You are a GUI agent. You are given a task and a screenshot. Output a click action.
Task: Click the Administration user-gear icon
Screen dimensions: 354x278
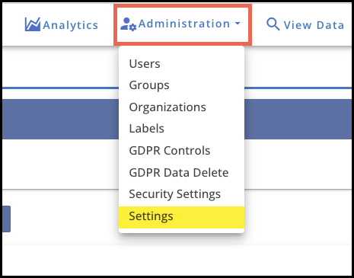click(128, 24)
